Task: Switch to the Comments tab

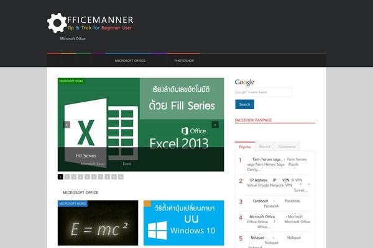Action: (x=287, y=147)
